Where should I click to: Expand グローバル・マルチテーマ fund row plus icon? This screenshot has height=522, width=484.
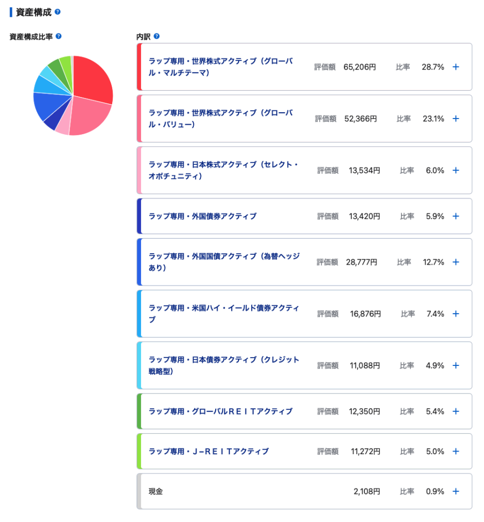coord(455,67)
